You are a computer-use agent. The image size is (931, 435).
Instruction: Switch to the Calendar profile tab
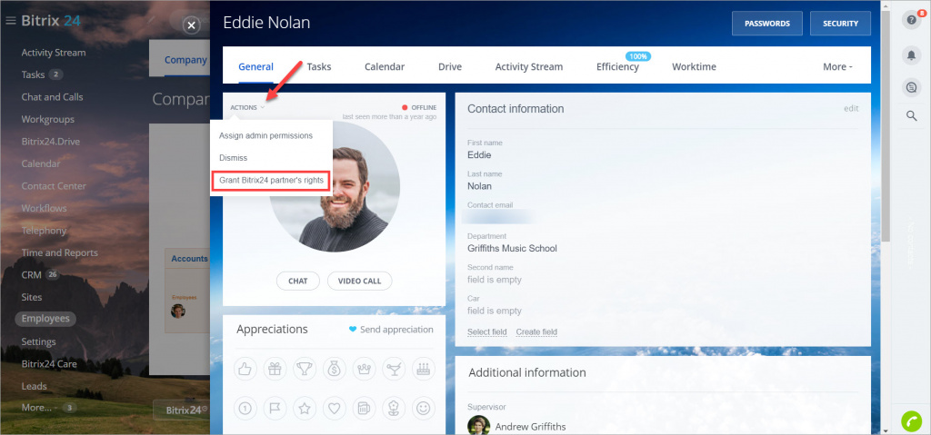coord(385,66)
